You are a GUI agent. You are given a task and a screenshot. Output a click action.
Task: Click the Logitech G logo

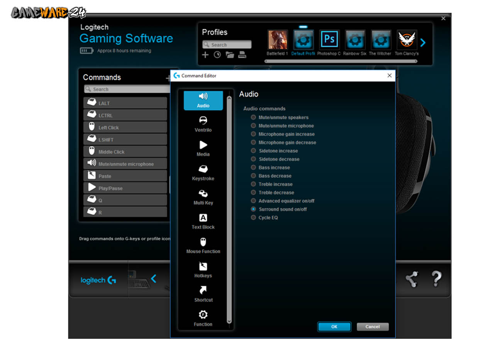coord(98,280)
